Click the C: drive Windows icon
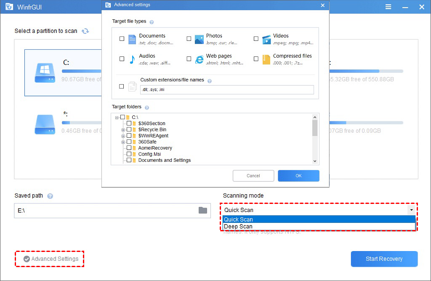Image resolution: width=431 pixels, height=281 pixels. pyautogui.click(x=45, y=73)
